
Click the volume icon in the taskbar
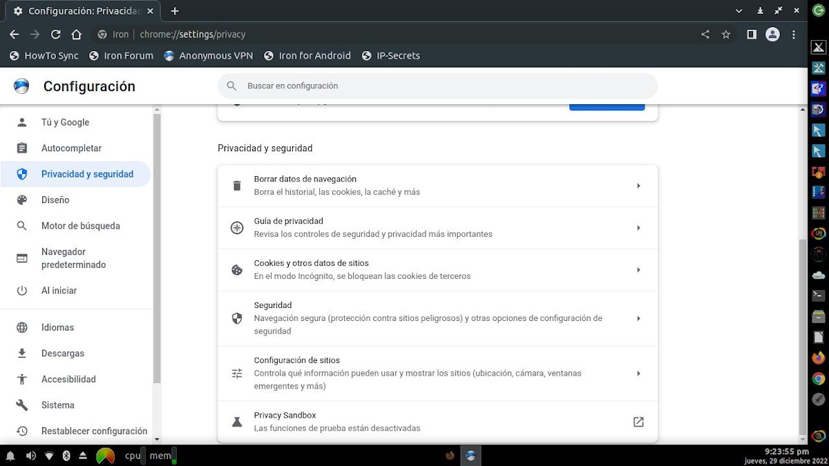[30, 456]
